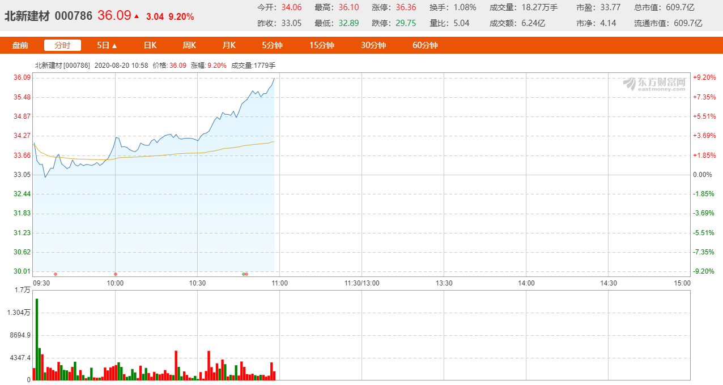Click the 35.48 price axis label
723x385 pixels.
(22, 97)
